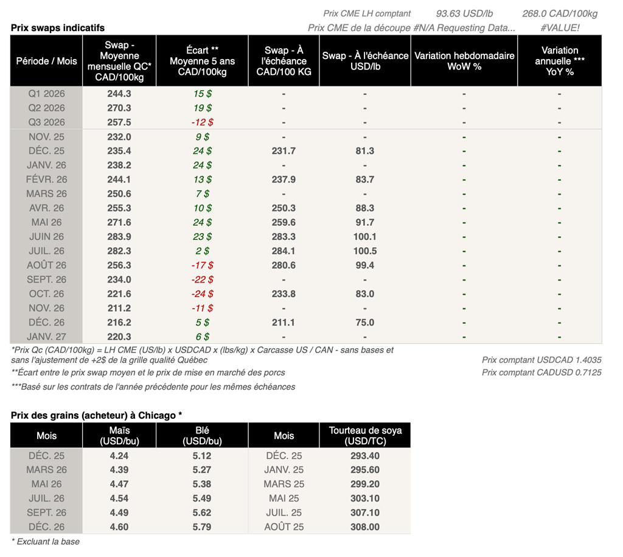
Task: Click the 'Prix comptant USDCAD 1.4035' cell
Action: (x=541, y=360)
